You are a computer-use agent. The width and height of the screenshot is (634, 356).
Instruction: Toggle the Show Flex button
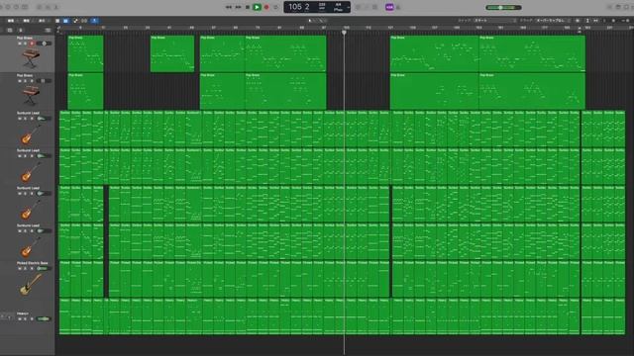84,21
